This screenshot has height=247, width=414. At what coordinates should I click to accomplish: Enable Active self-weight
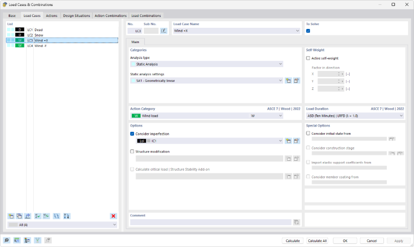click(308, 58)
